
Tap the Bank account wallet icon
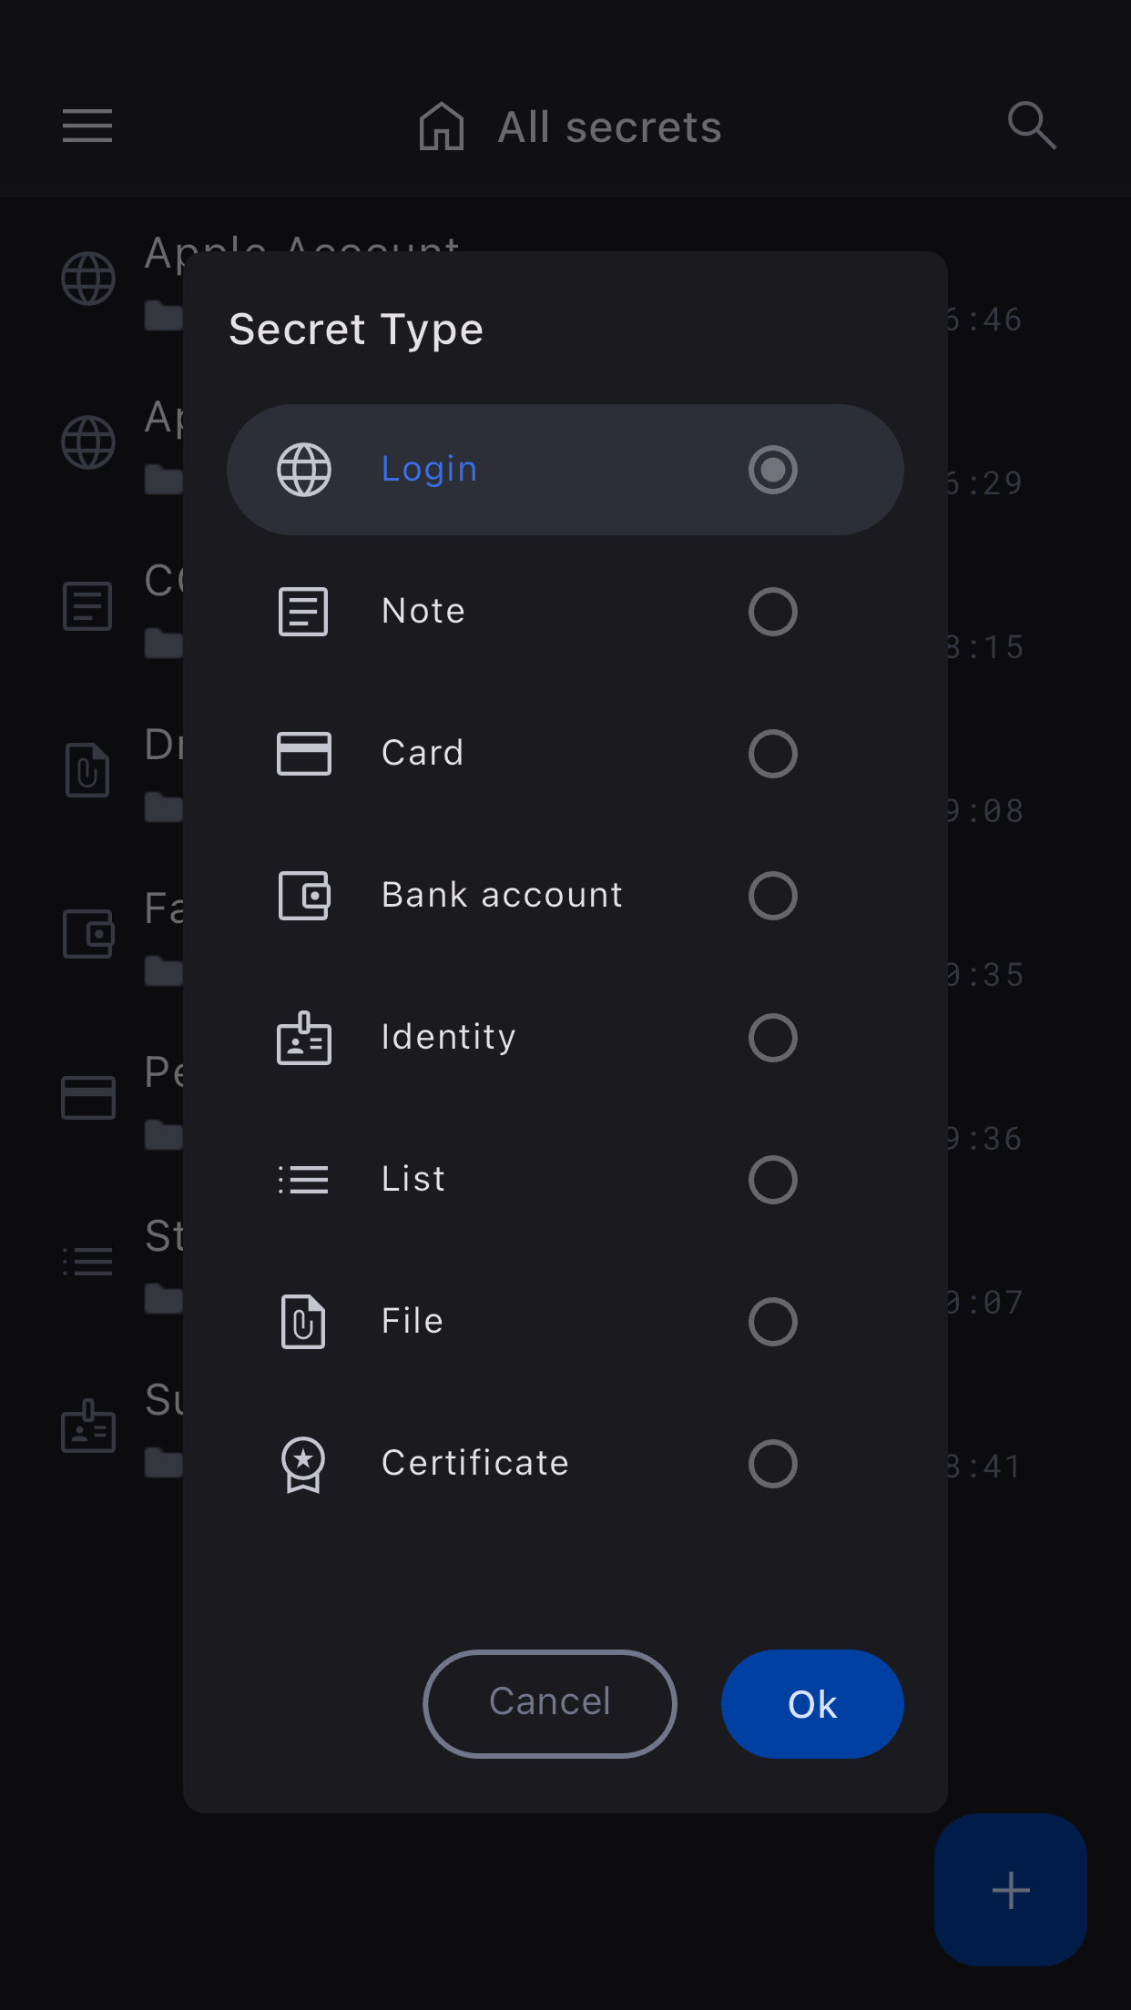coord(304,896)
